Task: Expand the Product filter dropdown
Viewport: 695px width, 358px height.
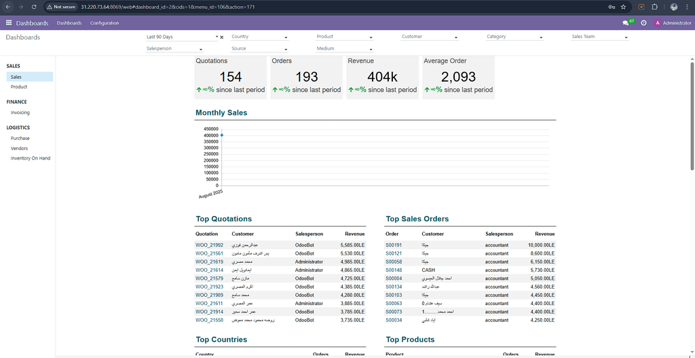Action: point(344,37)
